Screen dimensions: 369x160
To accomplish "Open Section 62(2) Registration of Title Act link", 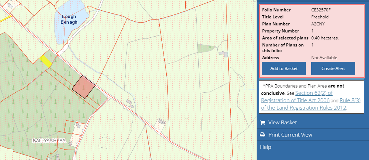I will (x=297, y=97).
